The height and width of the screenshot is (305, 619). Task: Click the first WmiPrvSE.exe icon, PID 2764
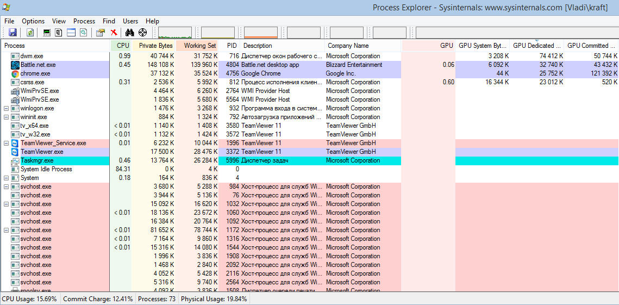15,91
